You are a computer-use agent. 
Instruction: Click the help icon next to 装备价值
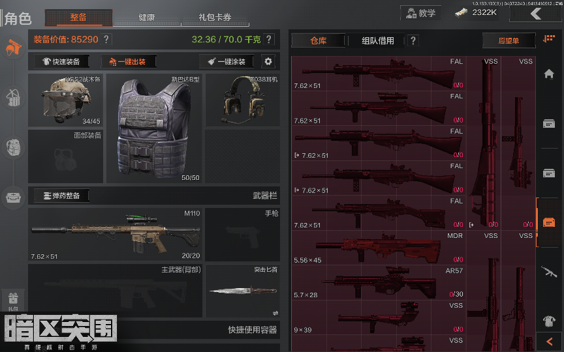pos(106,39)
